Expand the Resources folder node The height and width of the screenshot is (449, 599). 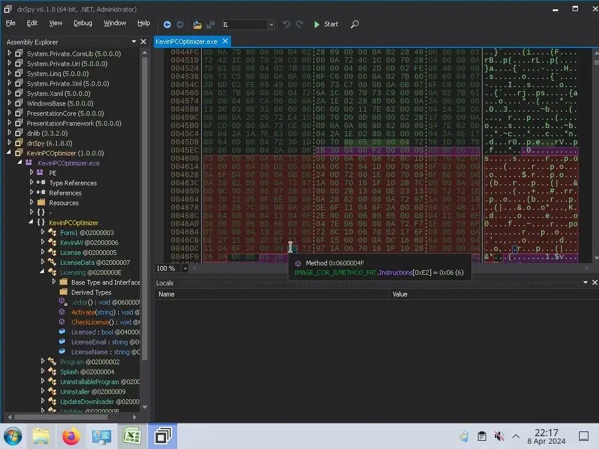coord(32,202)
